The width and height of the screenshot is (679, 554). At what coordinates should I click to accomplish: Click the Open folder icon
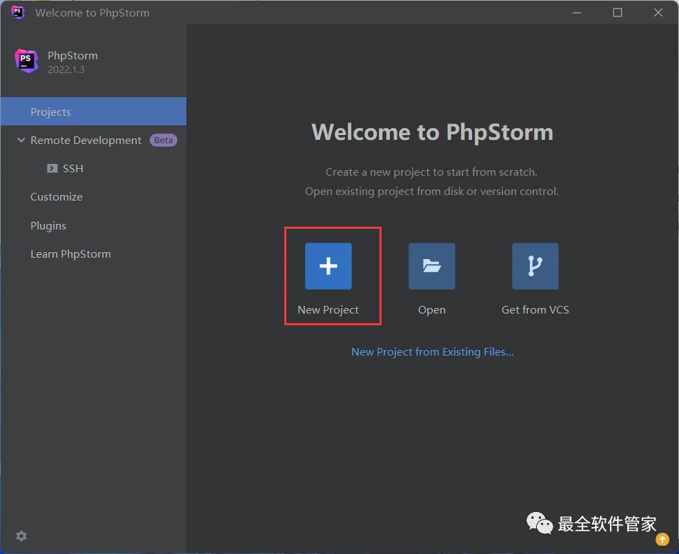pyautogui.click(x=432, y=266)
